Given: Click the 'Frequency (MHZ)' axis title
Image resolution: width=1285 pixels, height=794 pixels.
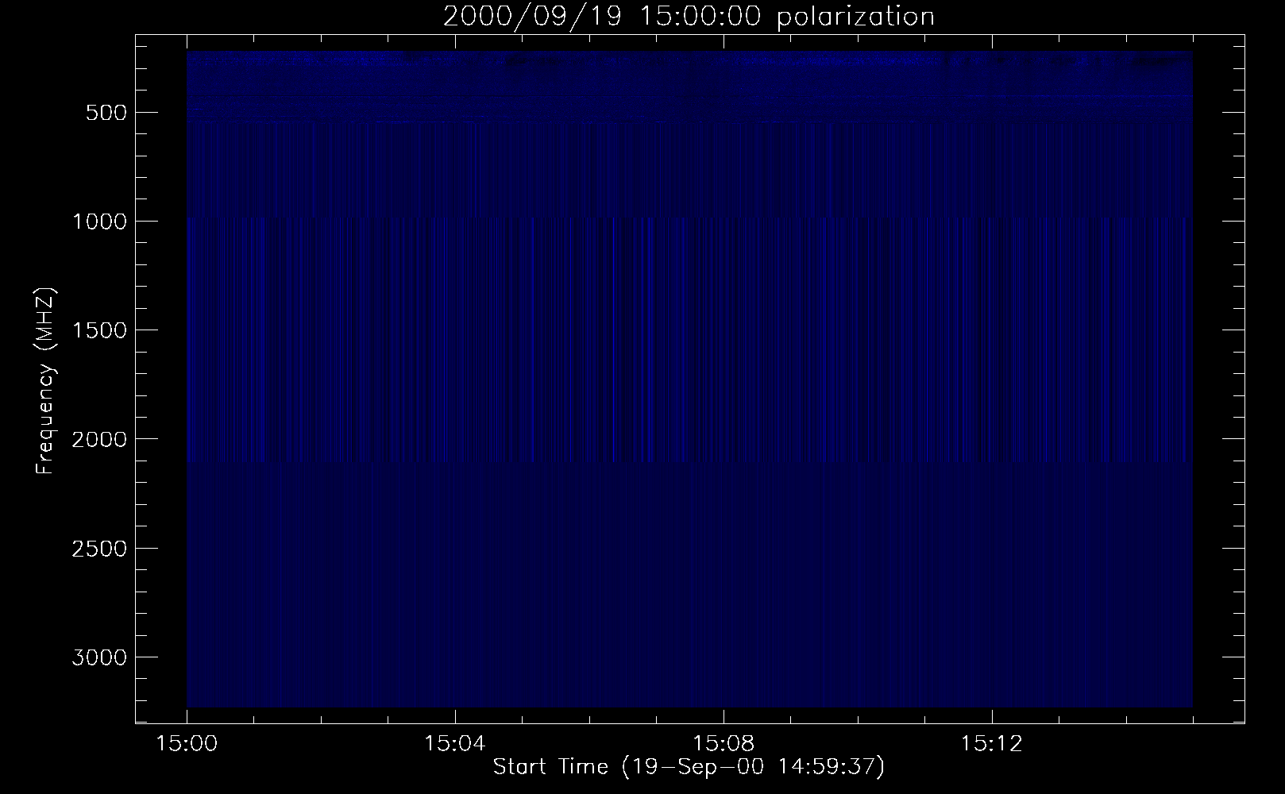Looking at the screenshot, I should coord(46,380).
